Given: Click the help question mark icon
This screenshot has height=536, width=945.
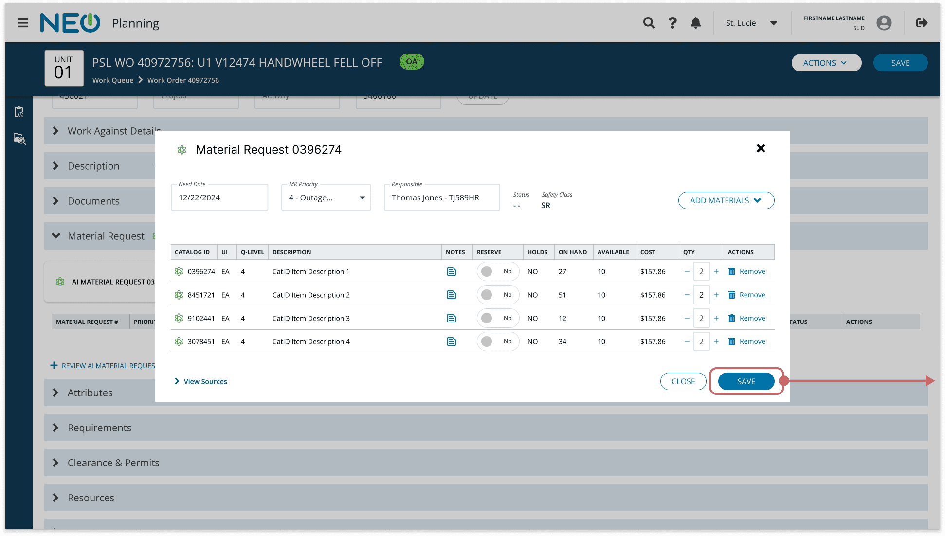Looking at the screenshot, I should click(672, 23).
